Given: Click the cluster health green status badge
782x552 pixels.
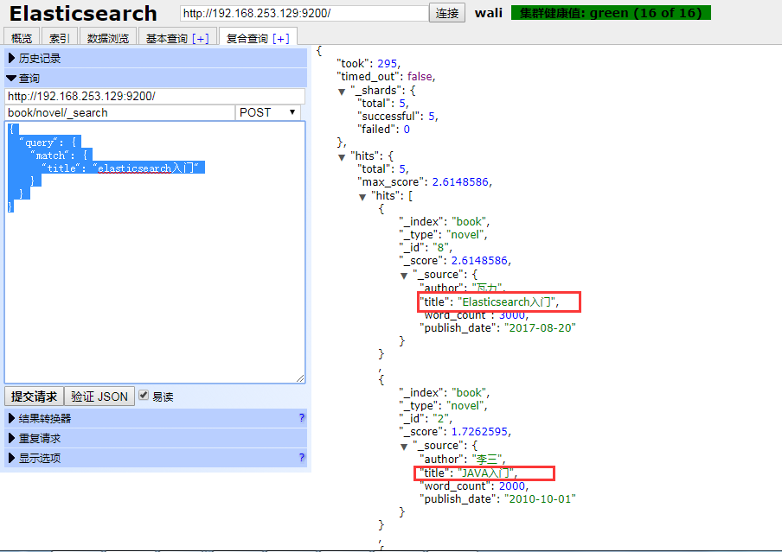Looking at the screenshot, I should 611,13.
